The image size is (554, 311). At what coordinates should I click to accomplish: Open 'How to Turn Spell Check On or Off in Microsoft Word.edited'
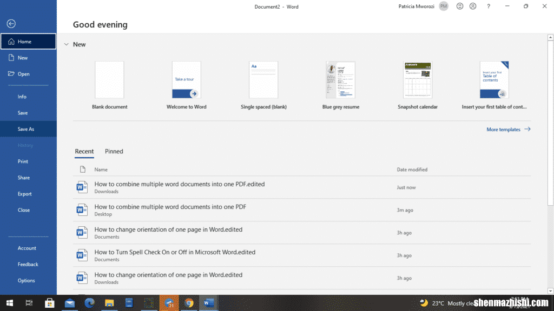point(302,255)
